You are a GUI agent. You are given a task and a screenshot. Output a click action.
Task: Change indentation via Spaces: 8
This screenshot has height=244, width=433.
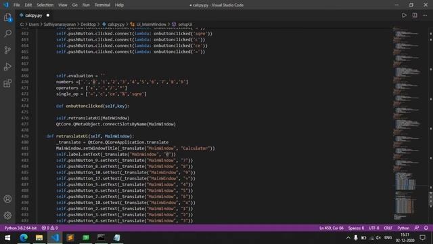pos(356,228)
